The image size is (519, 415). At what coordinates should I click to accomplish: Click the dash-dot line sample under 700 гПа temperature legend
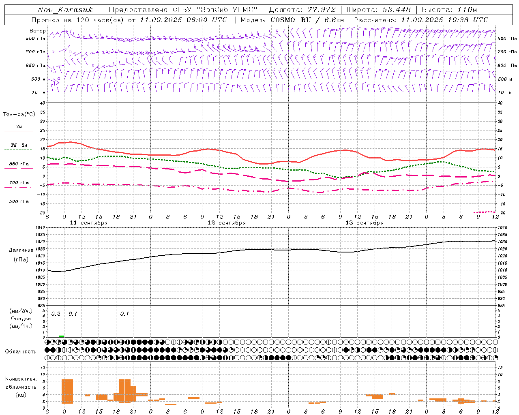18,187
